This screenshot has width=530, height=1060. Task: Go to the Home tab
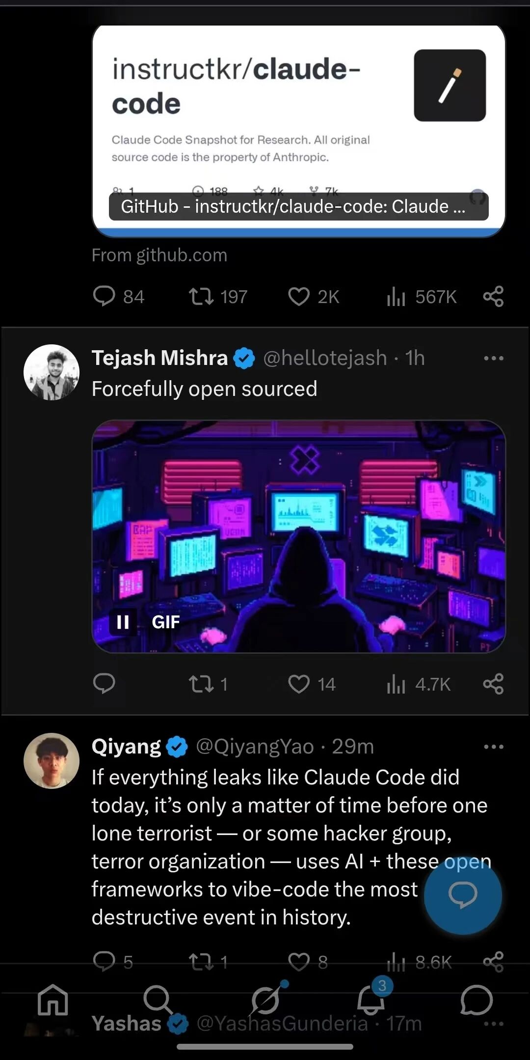coord(53,1000)
